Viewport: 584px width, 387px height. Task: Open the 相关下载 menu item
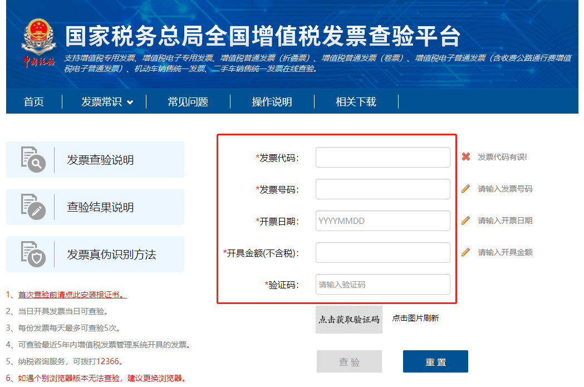pos(356,102)
